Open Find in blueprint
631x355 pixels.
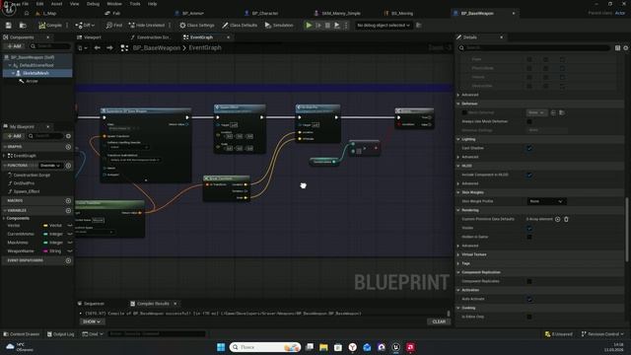point(114,26)
